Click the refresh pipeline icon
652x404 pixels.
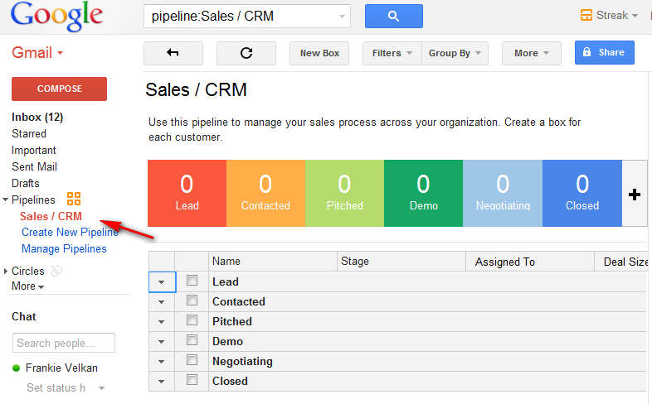246,53
